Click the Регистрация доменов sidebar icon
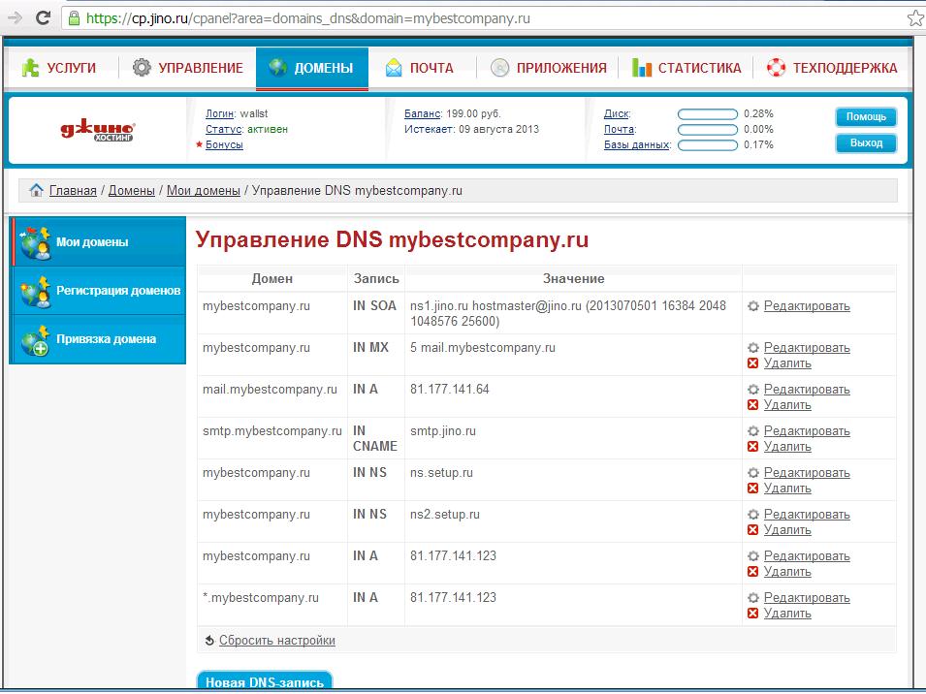 pos(35,291)
